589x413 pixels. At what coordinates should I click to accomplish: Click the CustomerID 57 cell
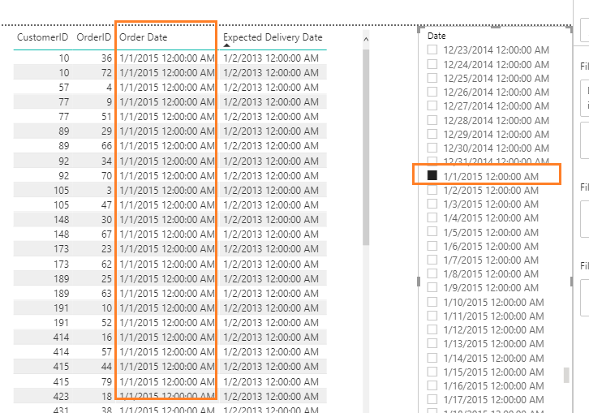click(x=64, y=87)
